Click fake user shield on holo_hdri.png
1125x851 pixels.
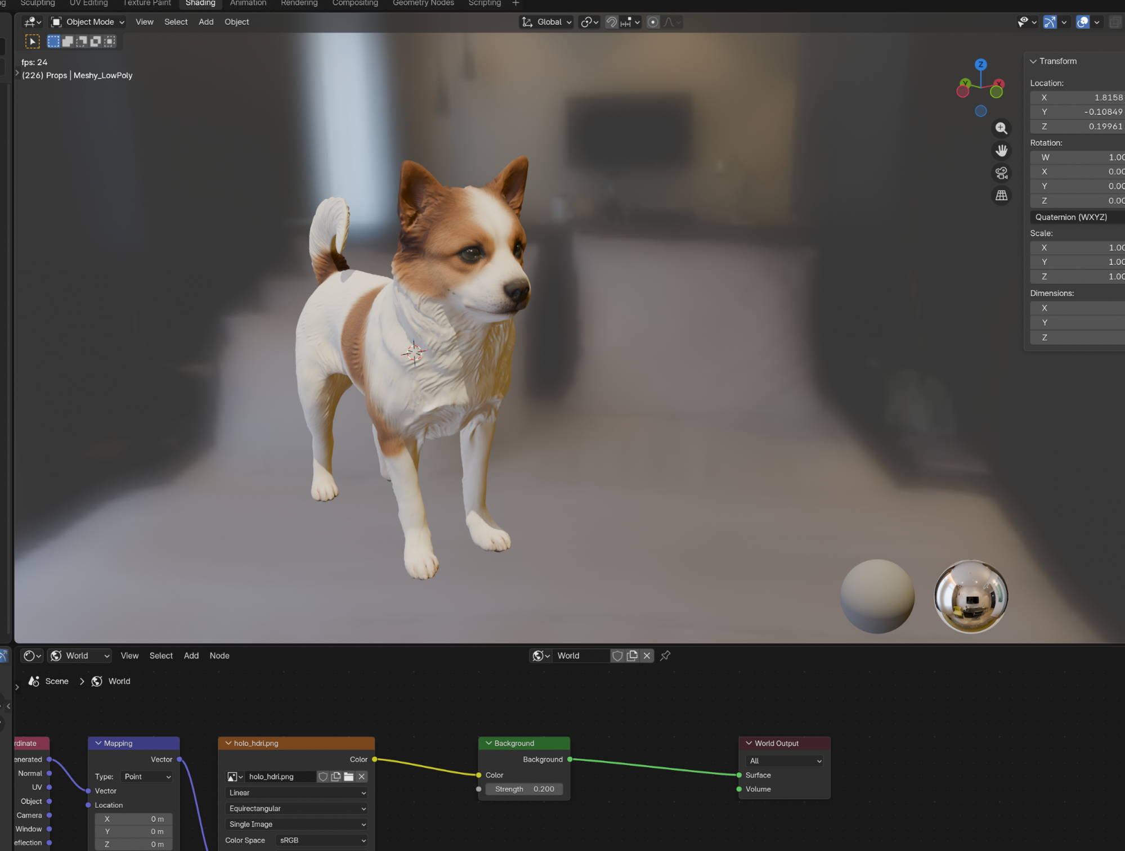[x=322, y=776]
